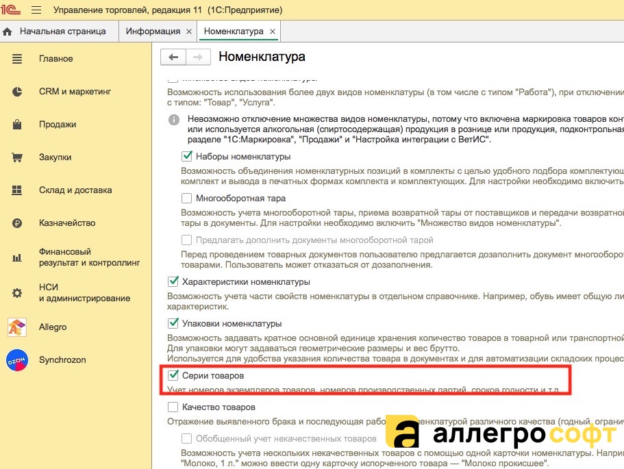Close the Номенклатура tab
This screenshot has width=624, height=469.
click(x=273, y=31)
